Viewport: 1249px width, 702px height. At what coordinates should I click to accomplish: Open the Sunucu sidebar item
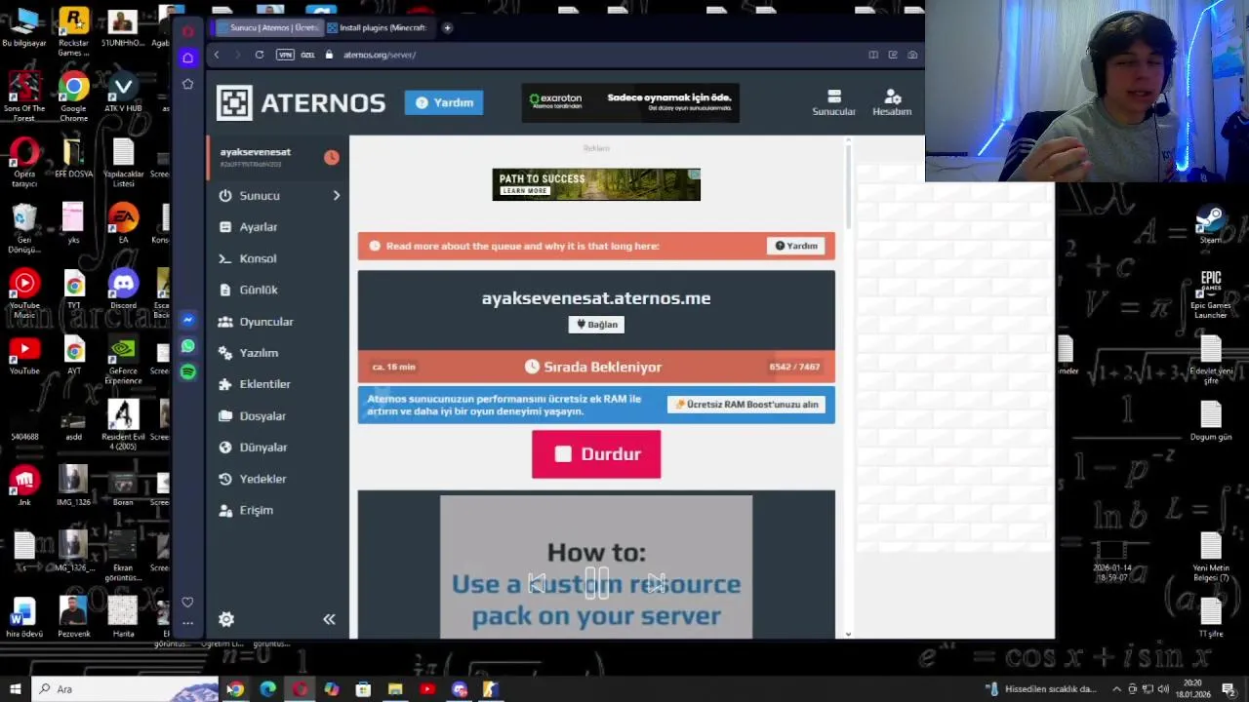260,196
